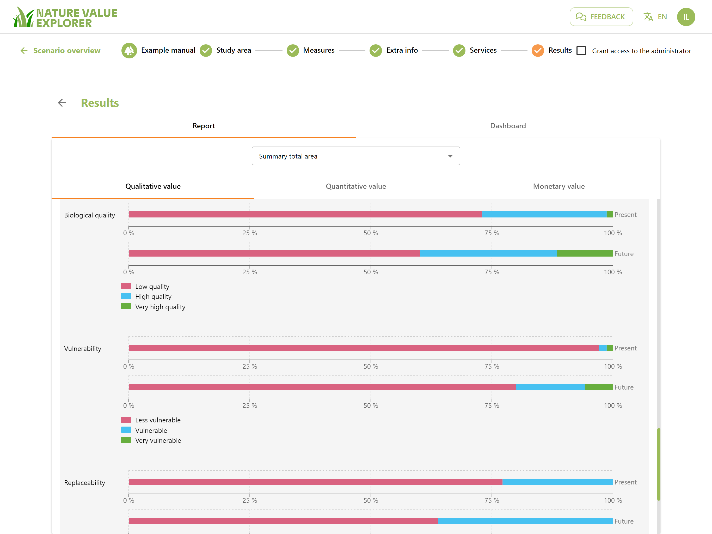Image resolution: width=712 pixels, height=534 pixels.
Task: Open the Measures step
Action: (x=319, y=50)
